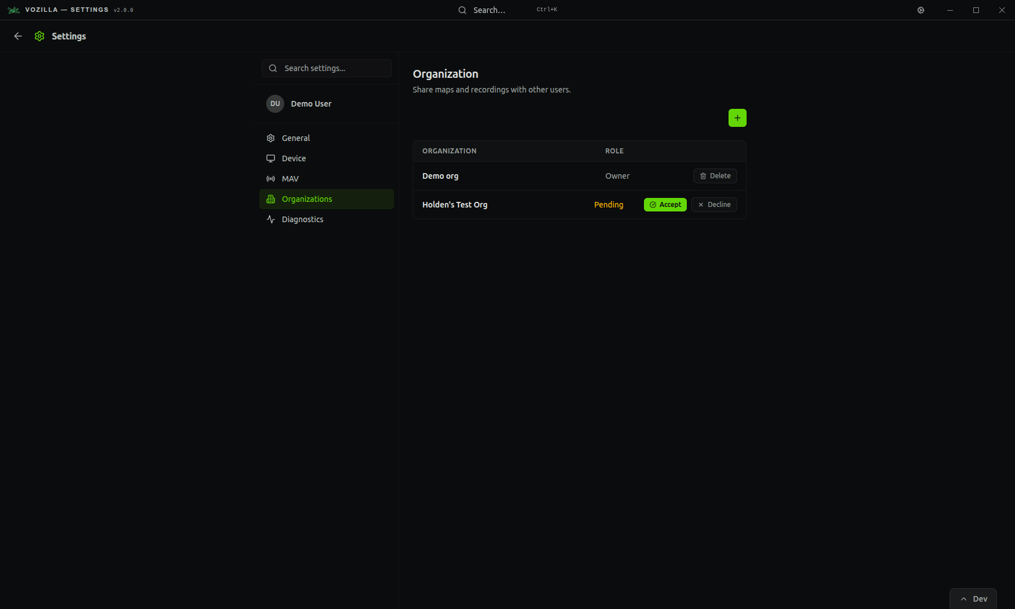Expand the Dev panel at bottom right
Viewport: 1015px width, 609px height.
973,599
